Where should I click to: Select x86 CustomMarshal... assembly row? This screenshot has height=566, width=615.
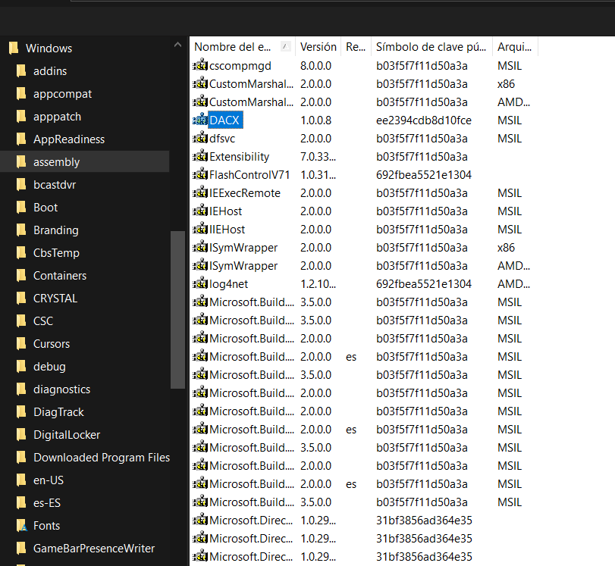(363, 83)
